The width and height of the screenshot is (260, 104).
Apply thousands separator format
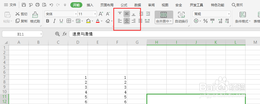click(x=212, y=21)
